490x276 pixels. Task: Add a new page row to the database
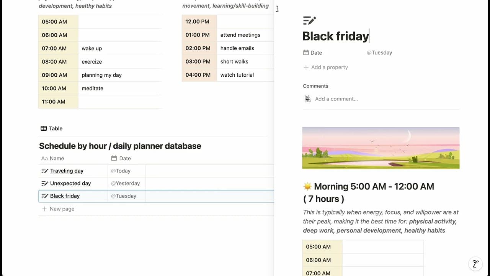(62, 209)
